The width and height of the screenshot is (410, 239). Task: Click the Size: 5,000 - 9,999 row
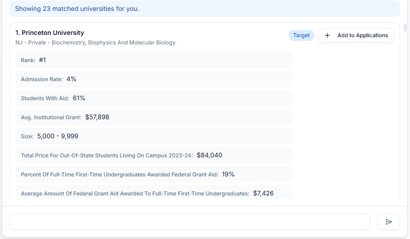pos(154,136)
